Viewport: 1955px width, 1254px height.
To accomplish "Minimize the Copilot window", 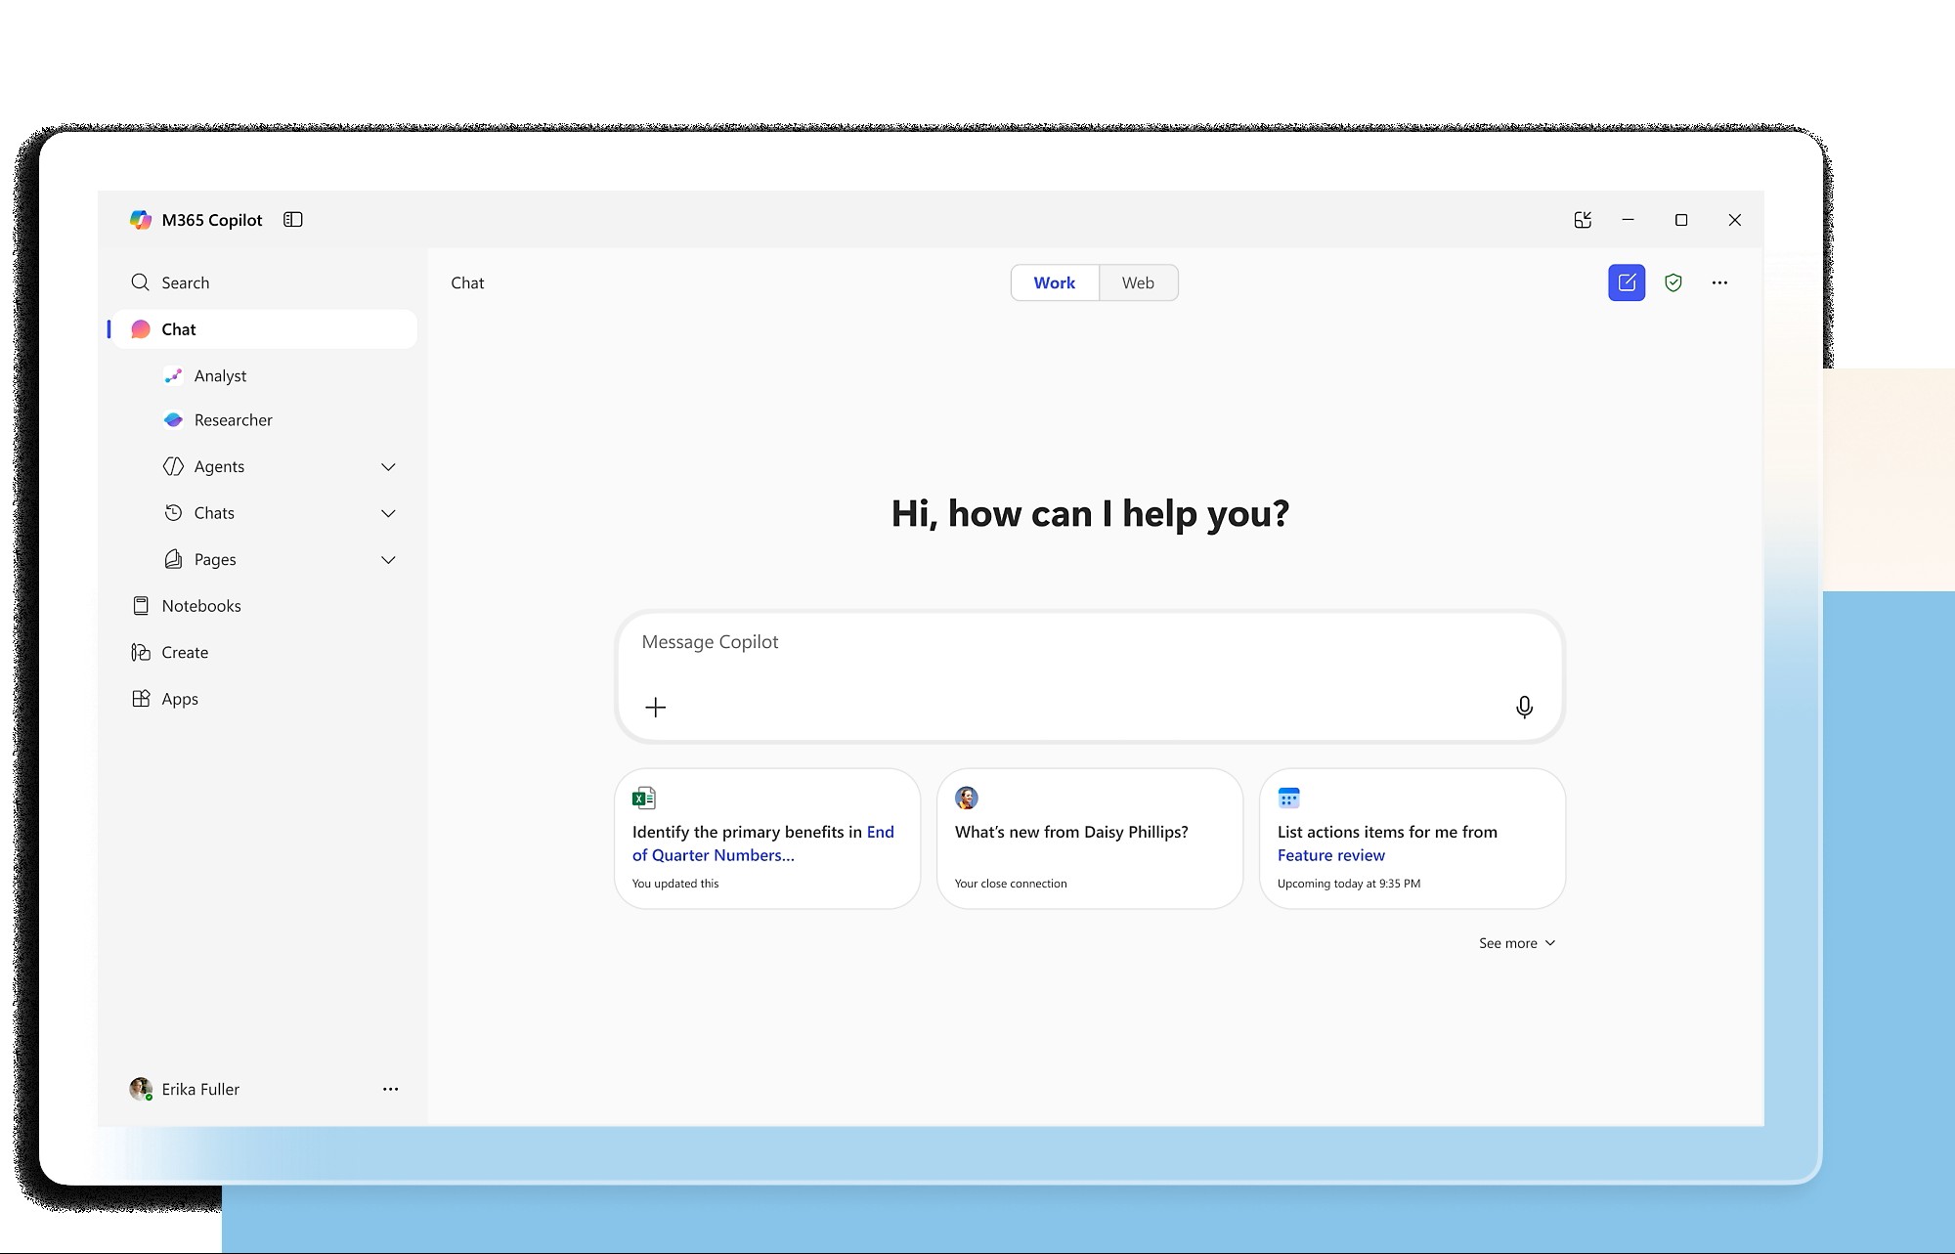I will 1629,220.
